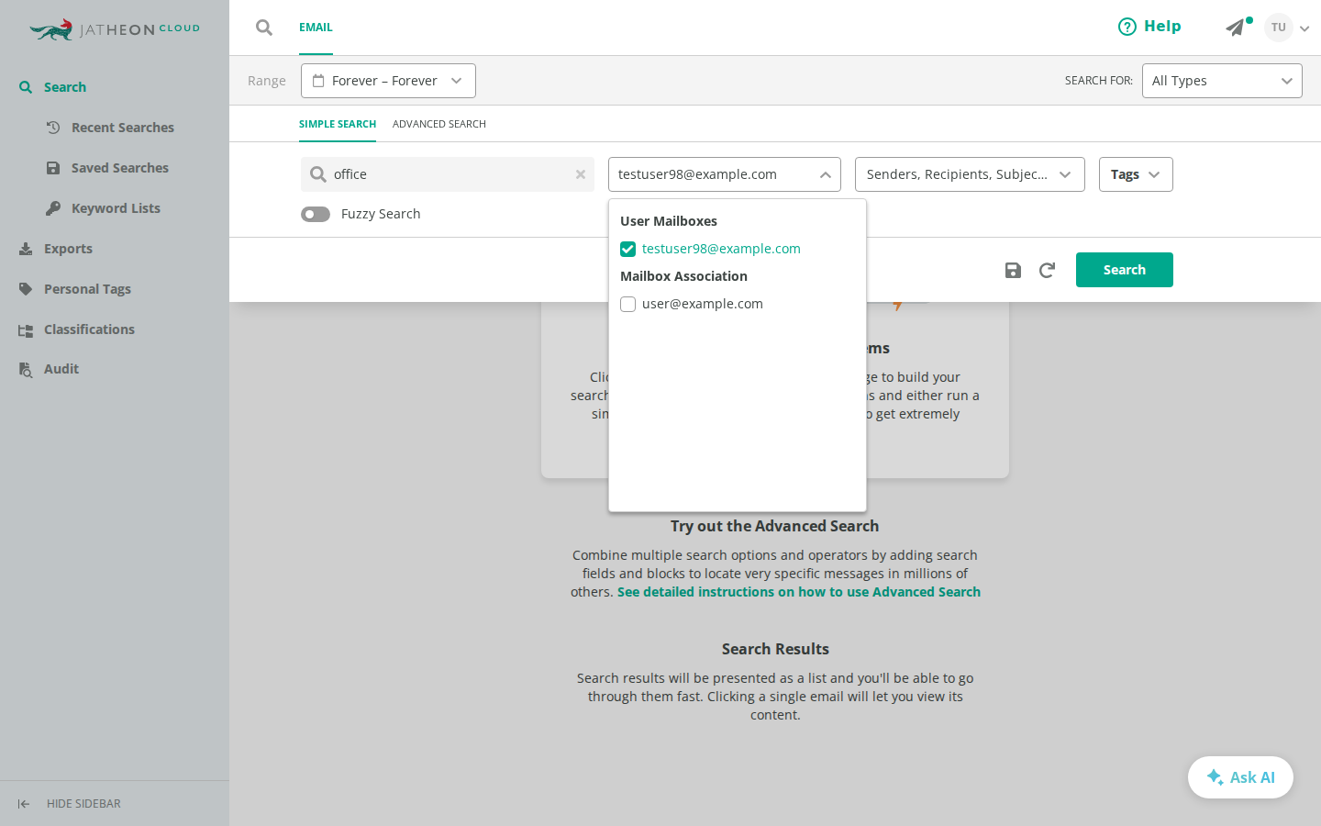Clear the office search term with X
Viewport: 1321px width, 826px height.
pyautogui.click(x=581, y=174)
